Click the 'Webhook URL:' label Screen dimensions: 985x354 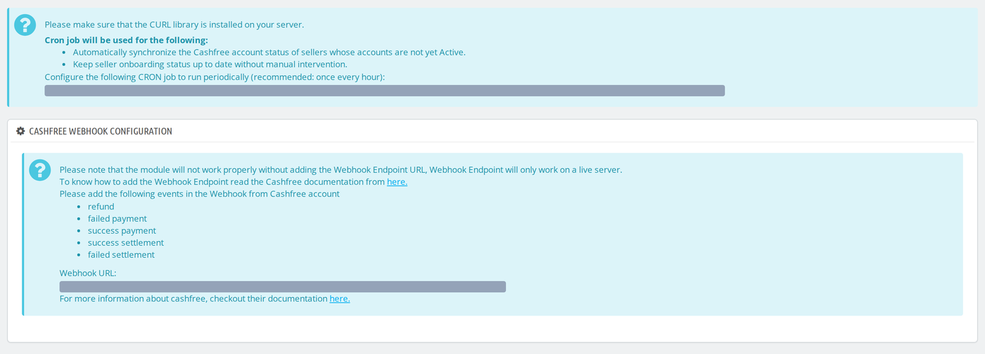88,273
